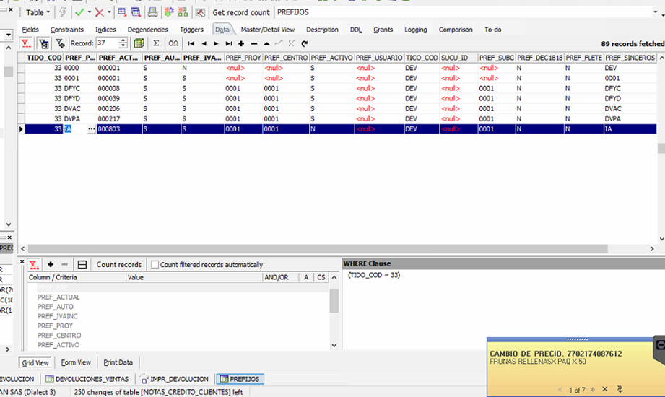Open the Fields tab
Image resolution: width=665 pixels, height=397 pixels.
30,30
